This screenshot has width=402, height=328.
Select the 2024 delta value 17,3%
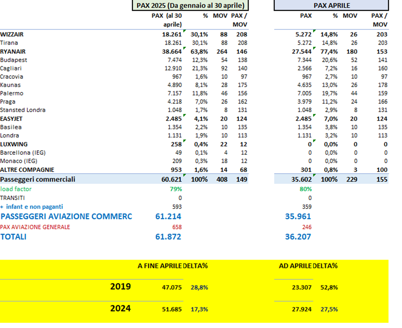199,309
